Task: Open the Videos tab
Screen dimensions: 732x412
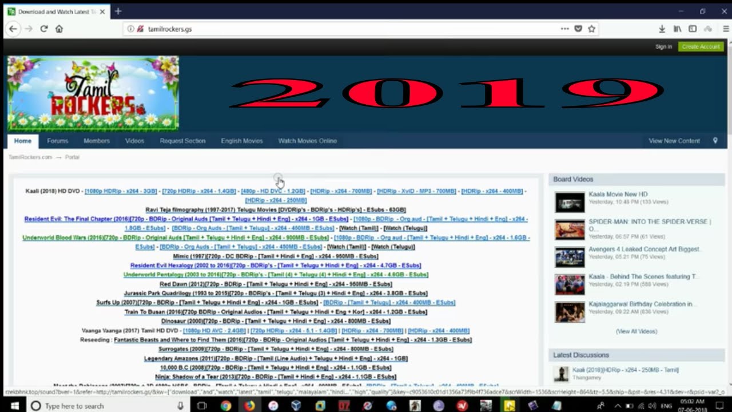Action: coord(134,141)
